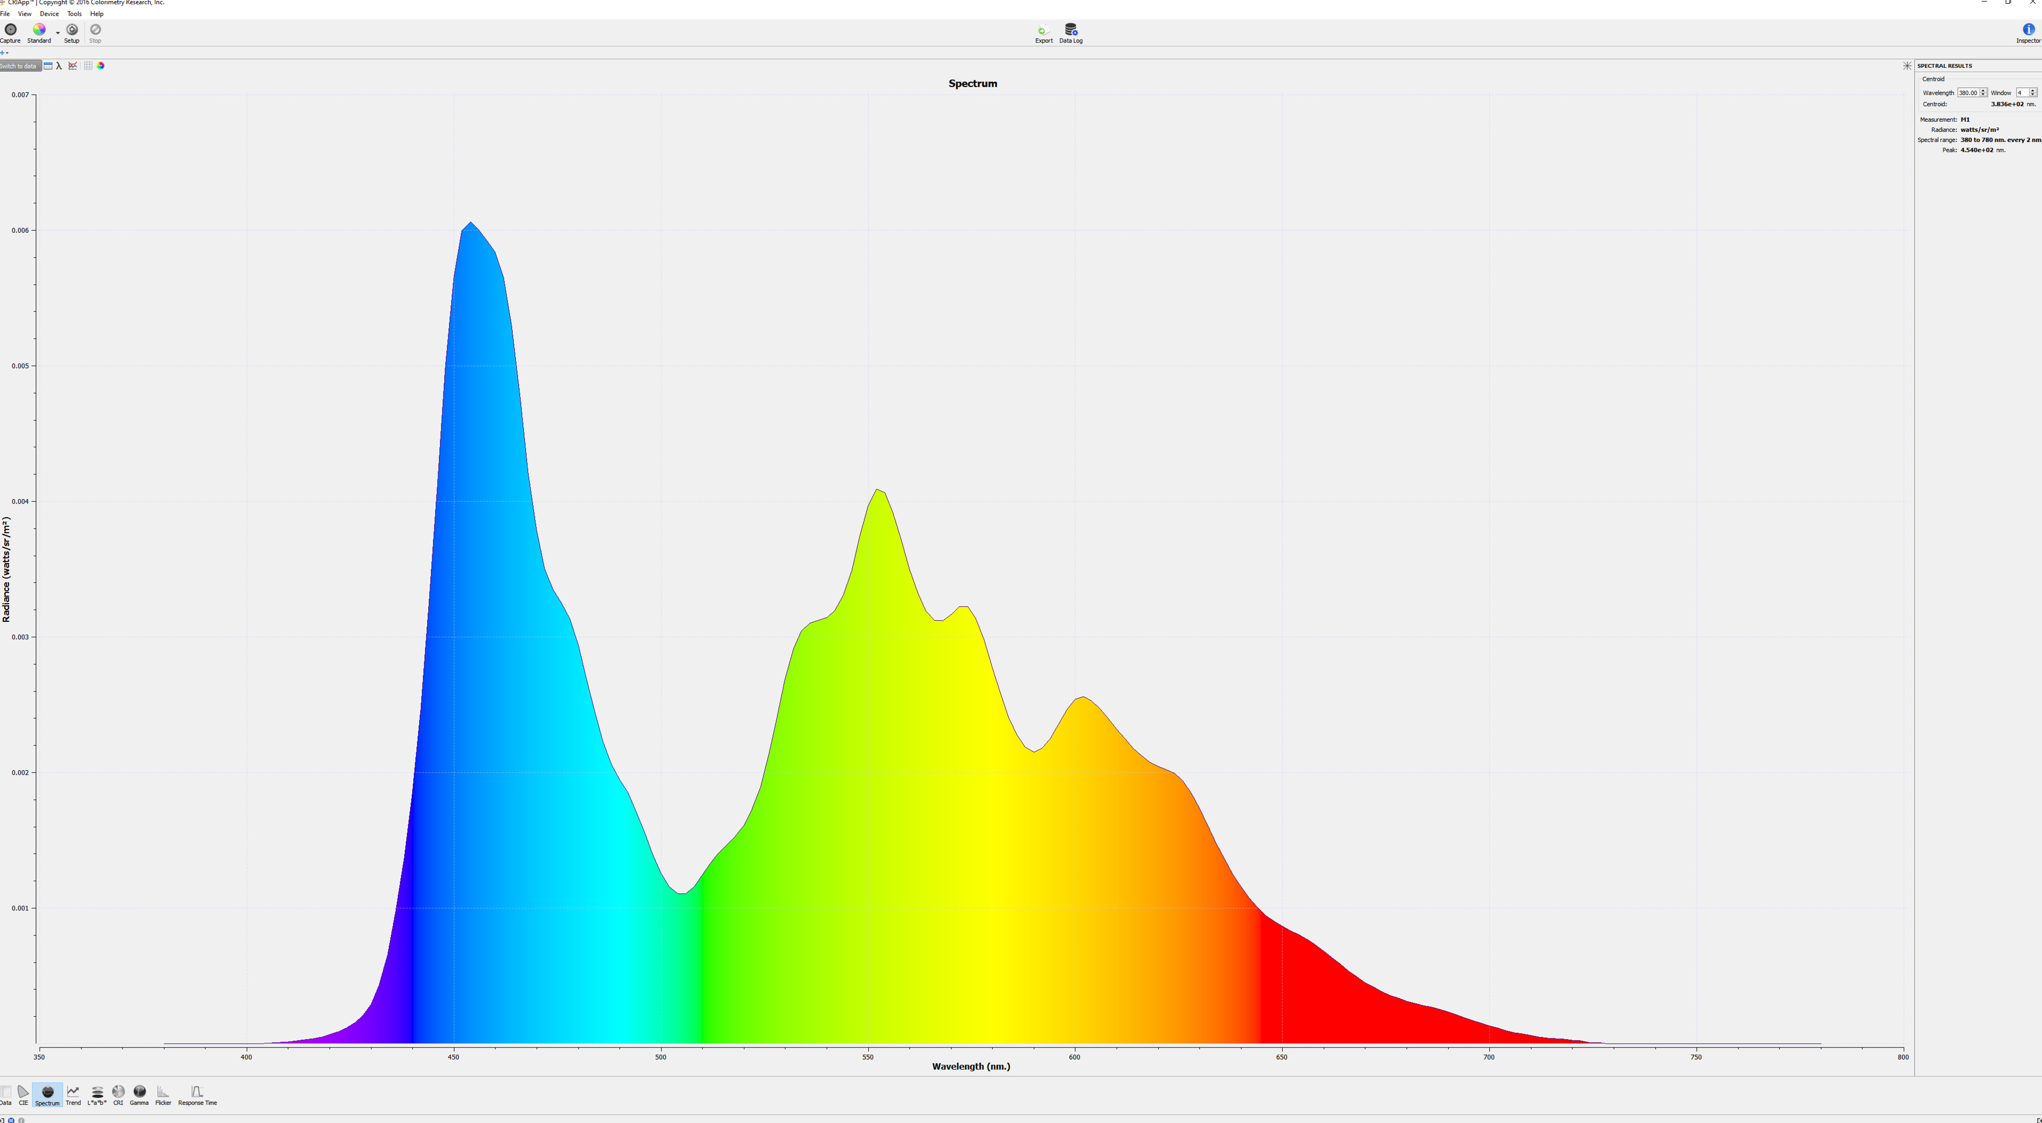Screen dimensions: 2042x1123
Task: Open the Setup dial icon
Action: (x=71, y=30)
